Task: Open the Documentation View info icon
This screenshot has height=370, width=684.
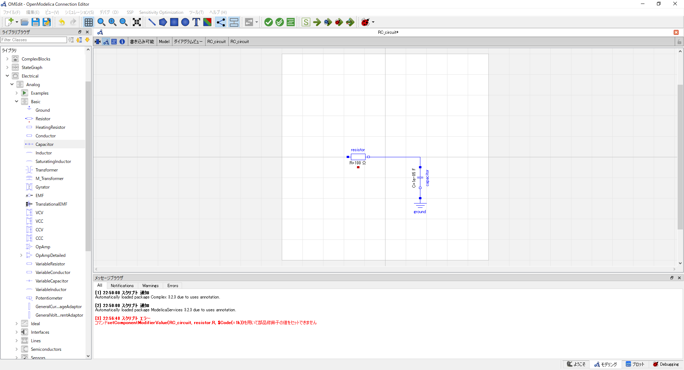Action: [122, 42]
